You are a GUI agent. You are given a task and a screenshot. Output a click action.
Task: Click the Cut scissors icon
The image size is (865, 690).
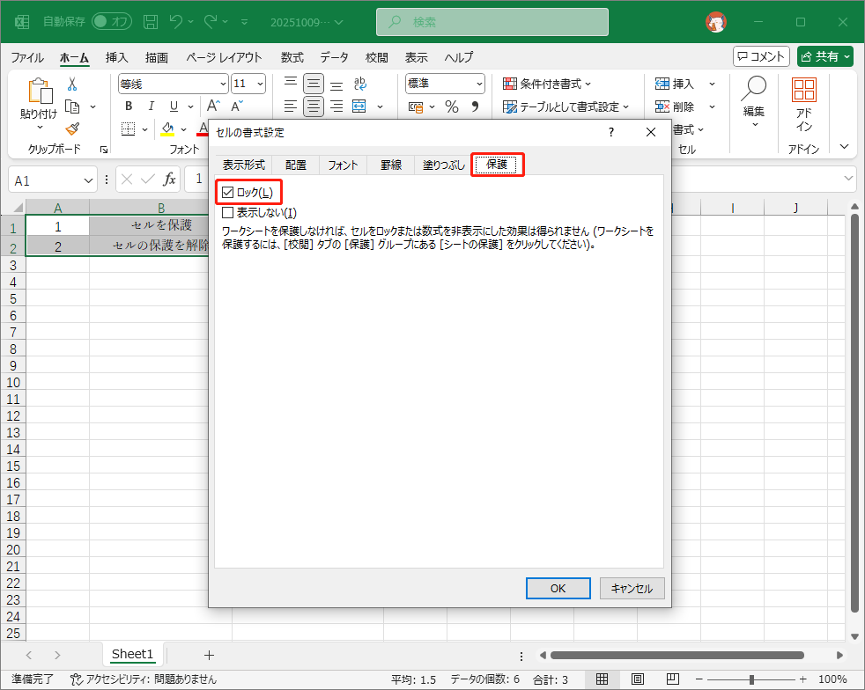[72, 84]
